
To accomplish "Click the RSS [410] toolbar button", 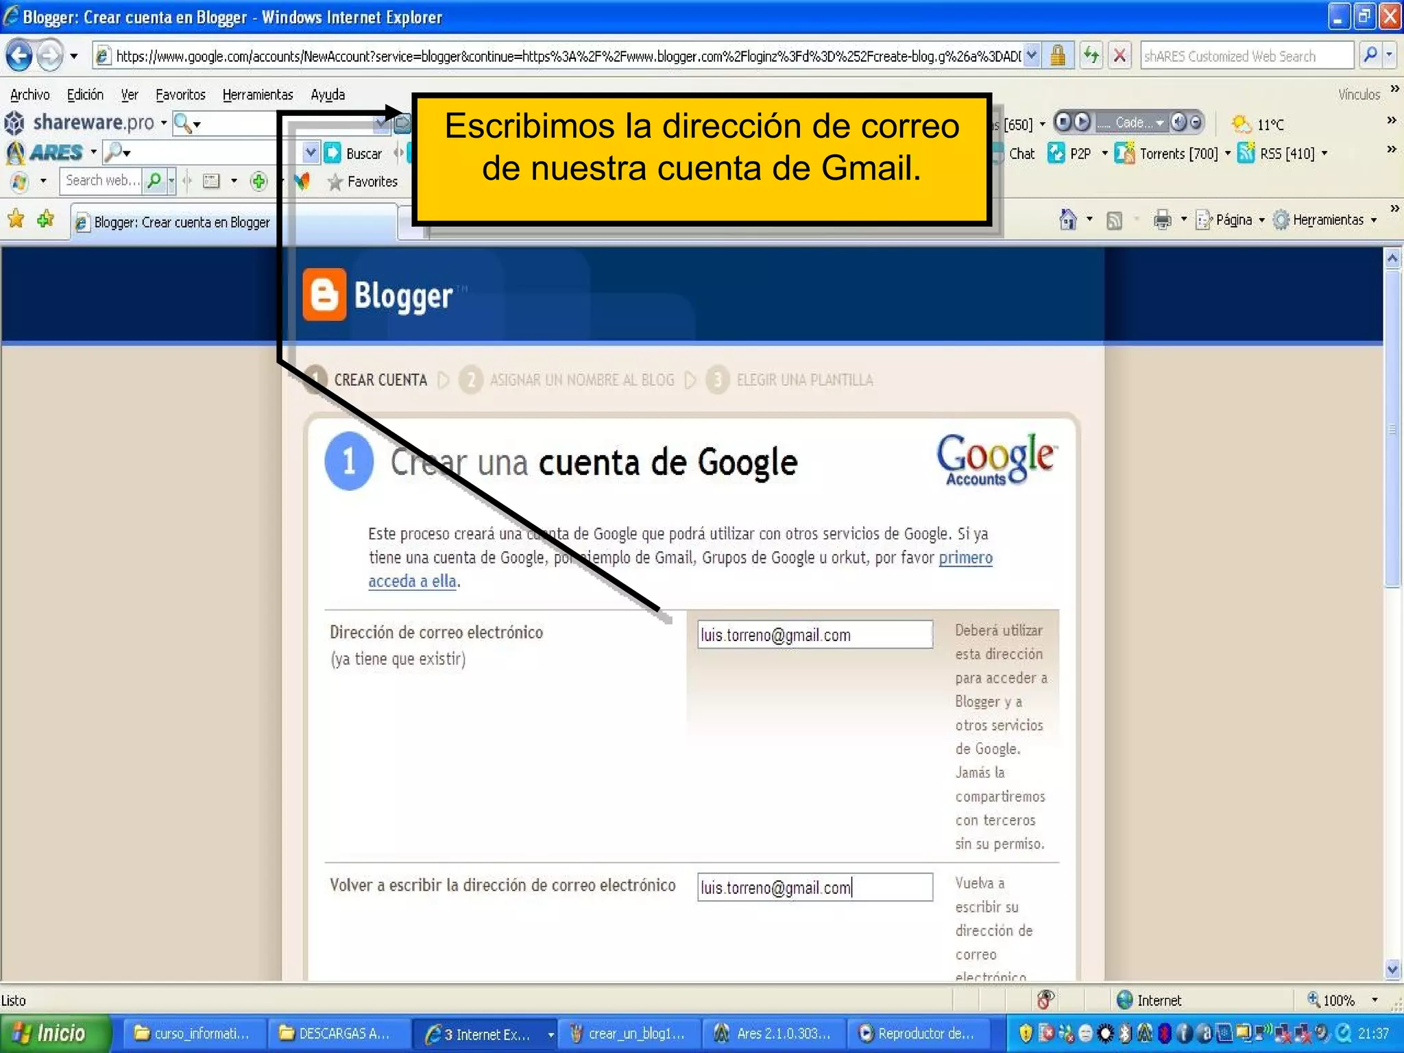I will tap(1276, 154).
